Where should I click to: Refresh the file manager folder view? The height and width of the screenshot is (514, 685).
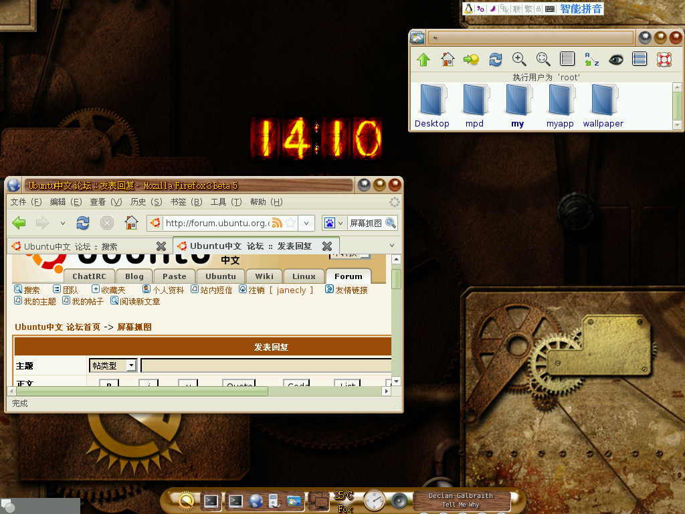(x=496, y=59)
